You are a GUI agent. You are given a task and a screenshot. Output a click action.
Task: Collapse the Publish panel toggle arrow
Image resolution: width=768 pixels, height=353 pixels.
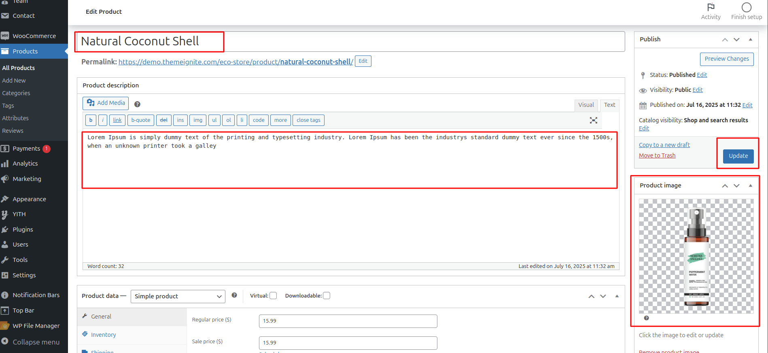pos(750,39)
